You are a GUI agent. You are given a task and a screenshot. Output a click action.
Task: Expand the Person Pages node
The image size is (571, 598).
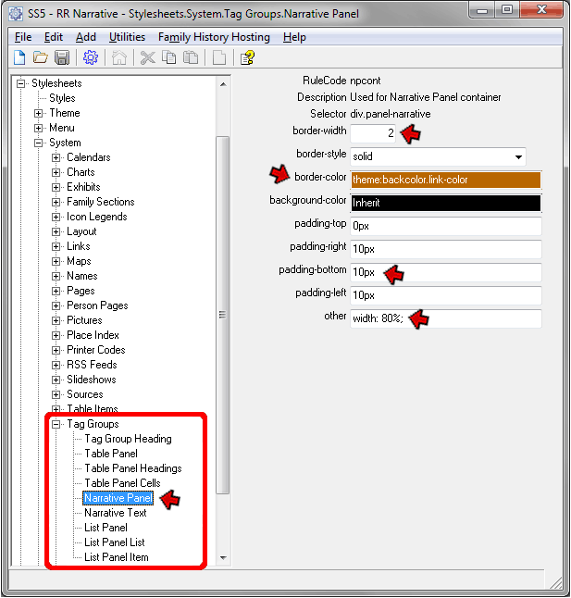click(x=56, y=305)
